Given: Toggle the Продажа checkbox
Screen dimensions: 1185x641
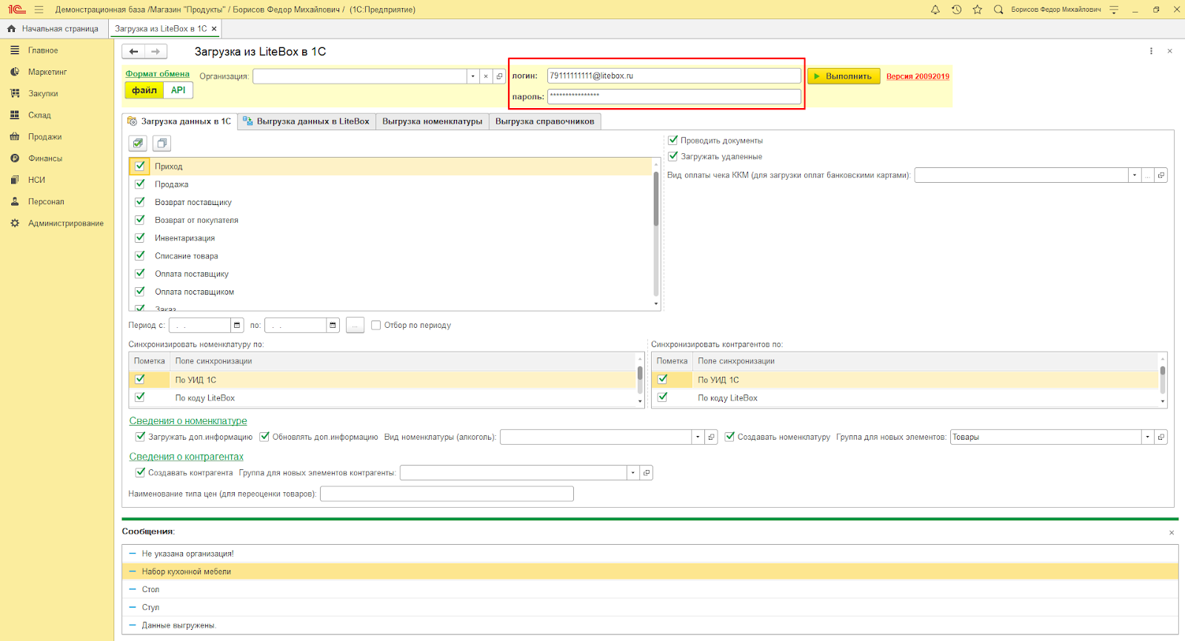Looking at the screenshot, I should click(x=140, y=184).
